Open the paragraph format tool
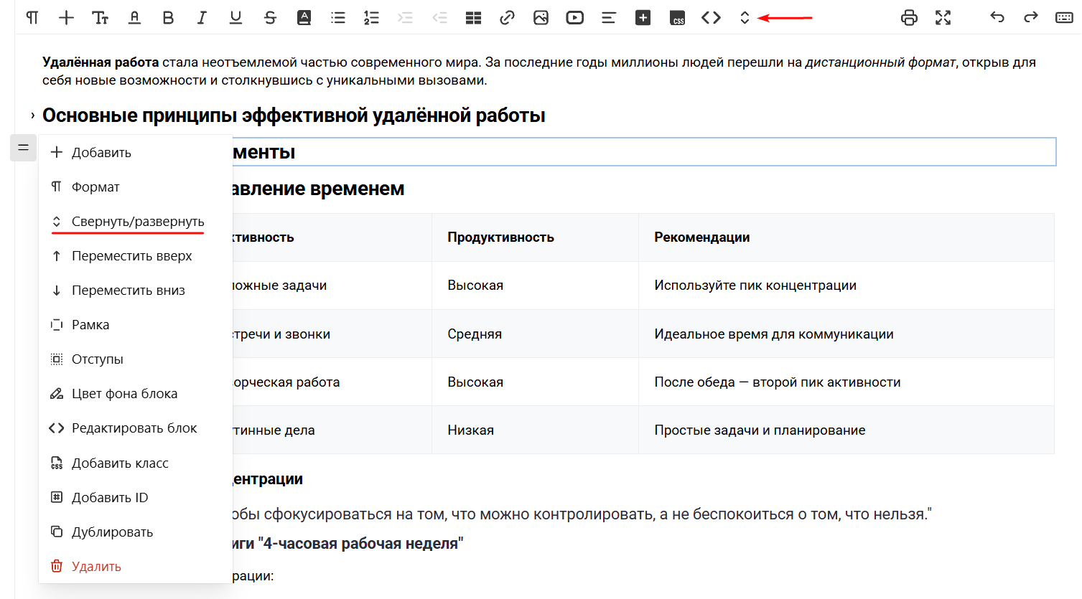 pos(32,18)
